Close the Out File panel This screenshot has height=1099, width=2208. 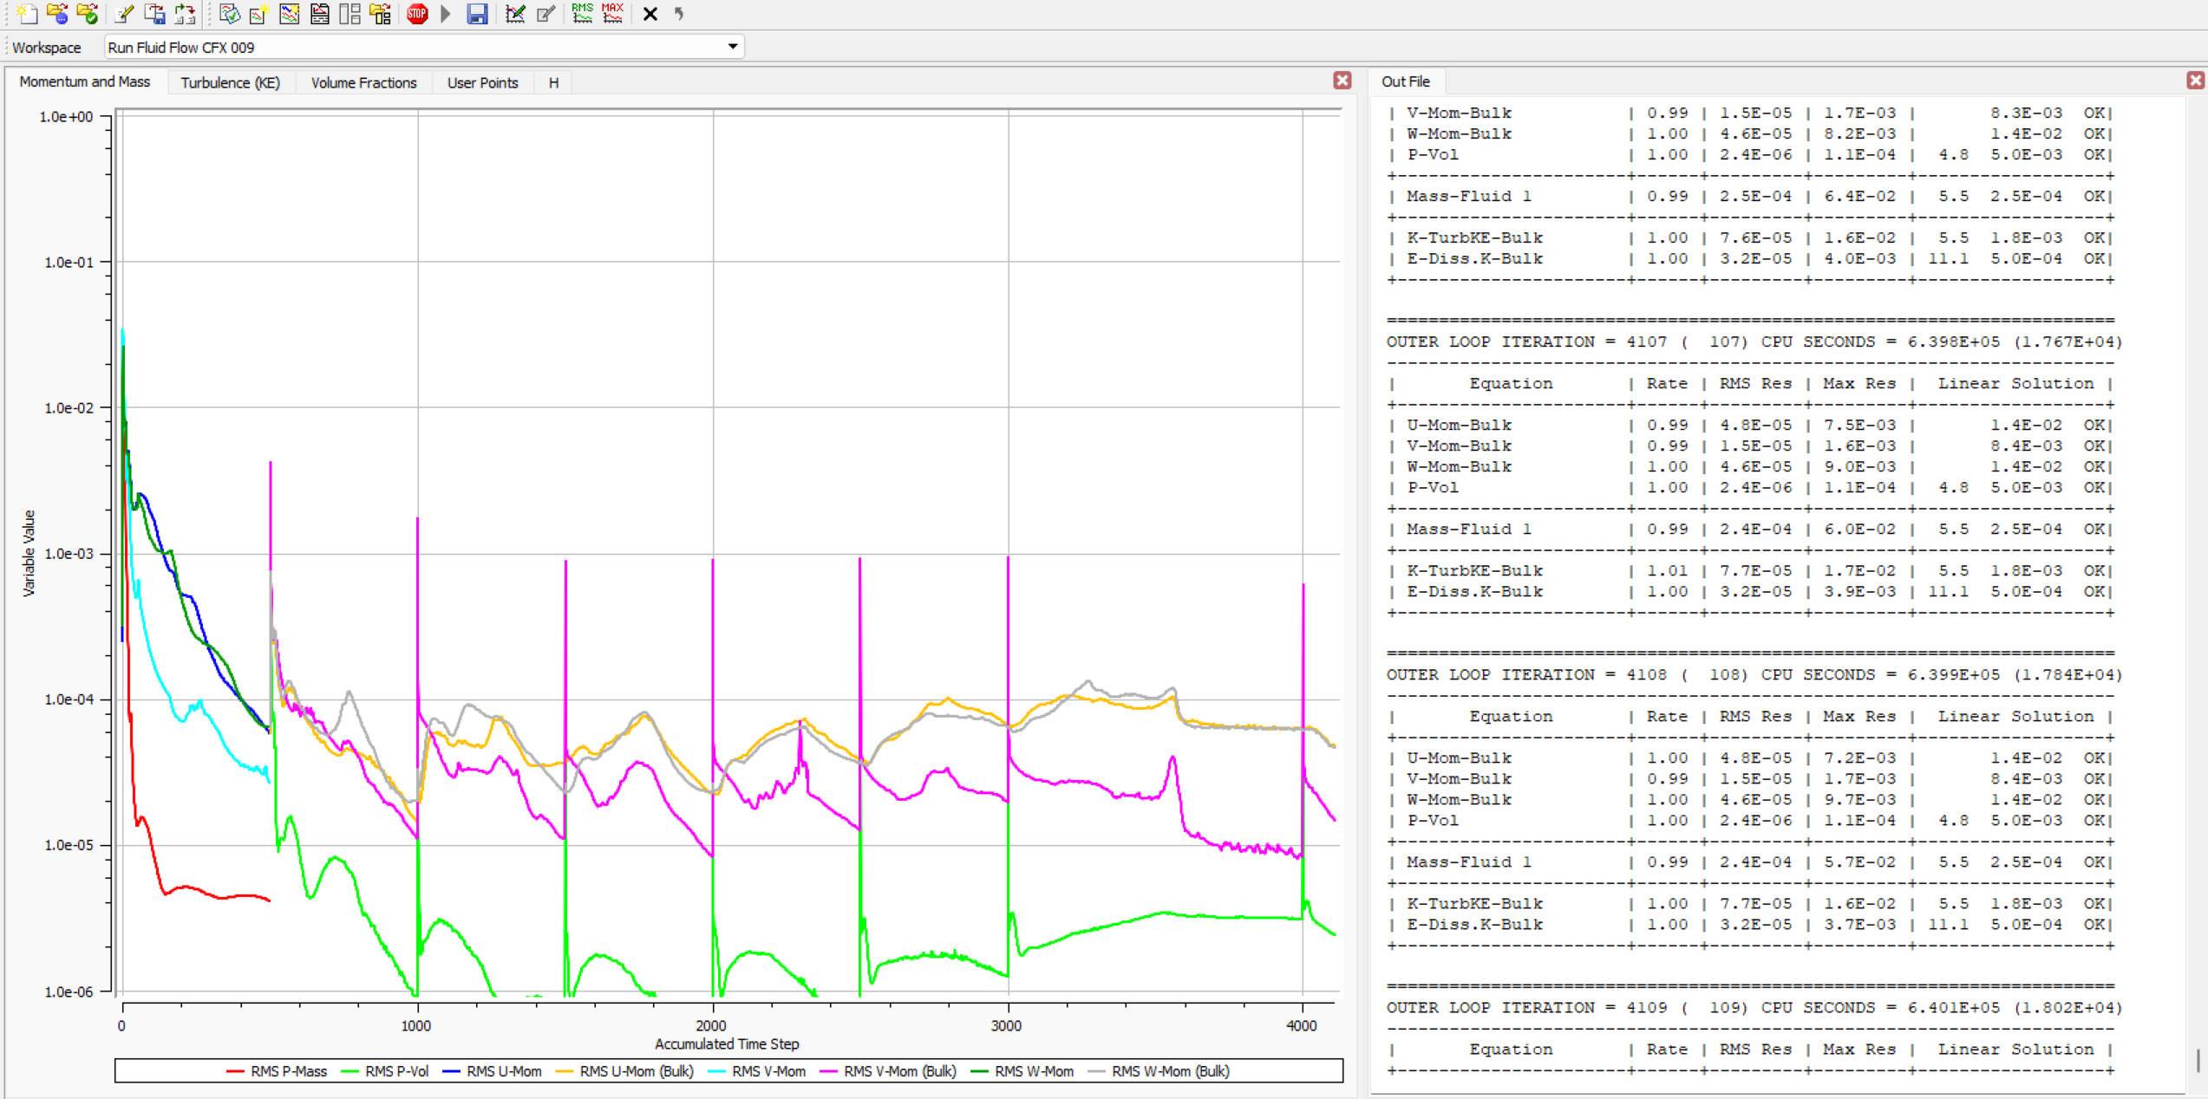click(2195, 81)
